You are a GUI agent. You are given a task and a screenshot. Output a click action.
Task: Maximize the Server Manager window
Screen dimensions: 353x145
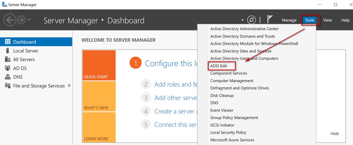[x=336, y=5]
